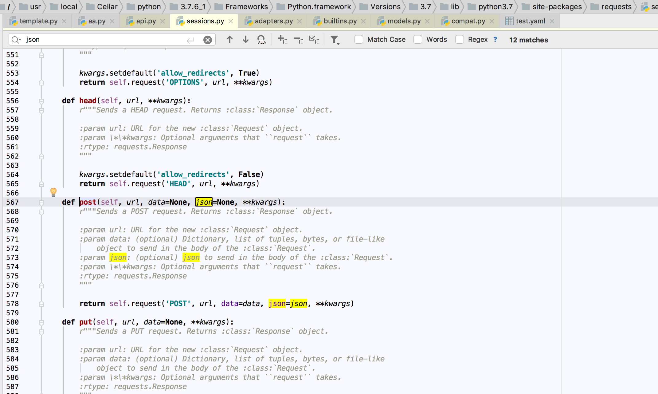Click the Find All occurrences icon
This screenshot has width=658, height=394.
[261, 39]
